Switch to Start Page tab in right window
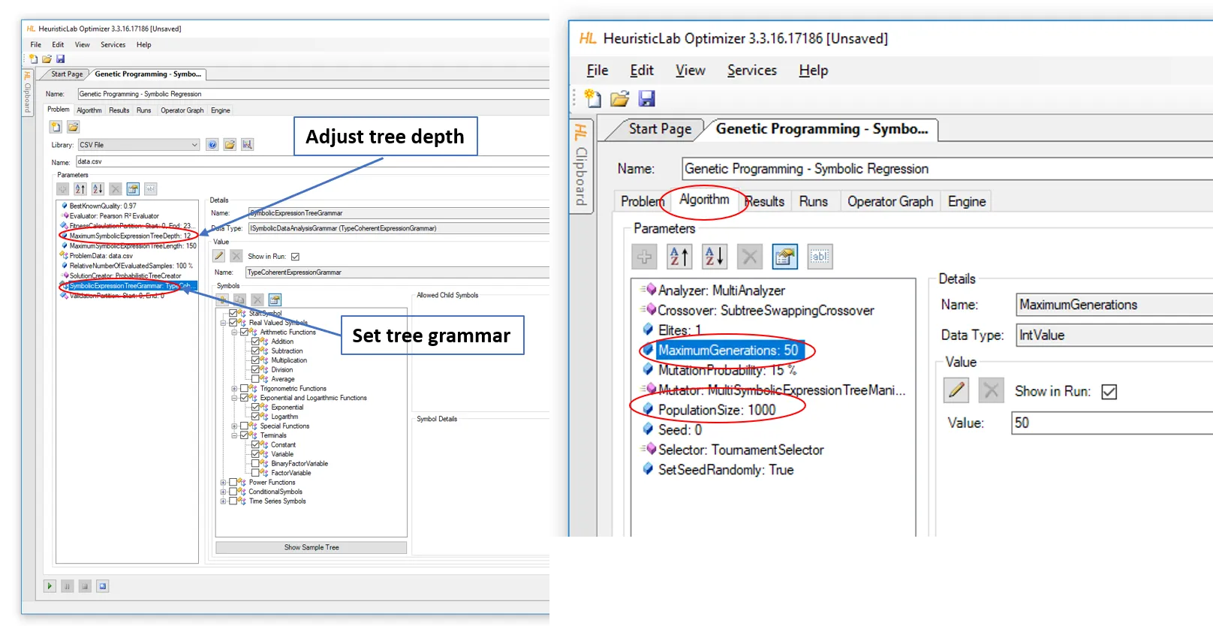This screenshot has width=1213, height=626. [x=660, y=129]
